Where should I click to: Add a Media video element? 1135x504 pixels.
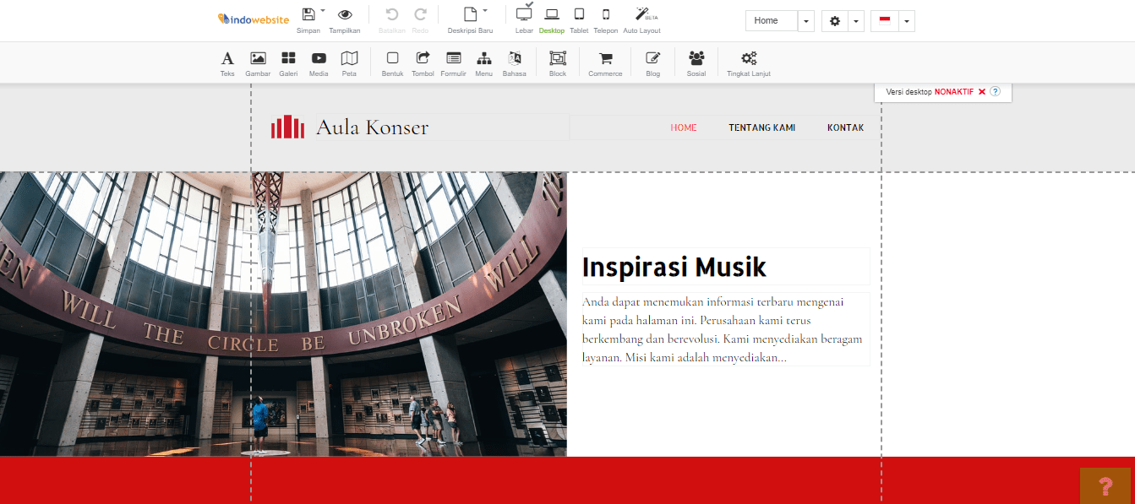tap(319, 63)
